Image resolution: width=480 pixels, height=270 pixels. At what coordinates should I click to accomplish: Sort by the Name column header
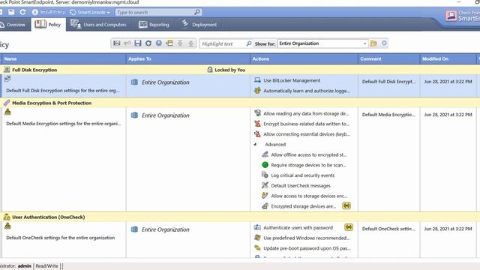coord(64,58)
